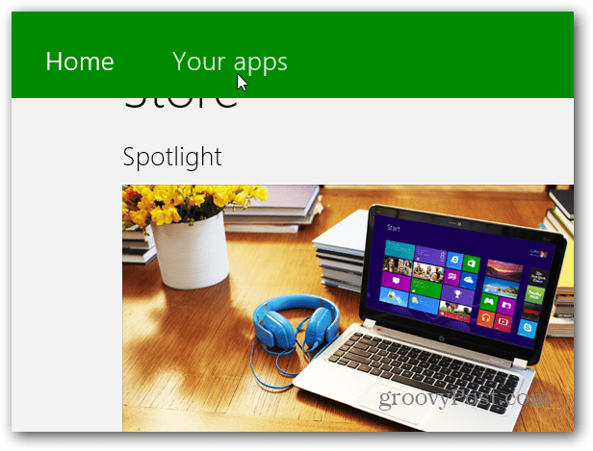Image resolution: width=593 pixels, height=451 pixels.
Task: Click the Spotlight section heading
Action: (172, 157)
